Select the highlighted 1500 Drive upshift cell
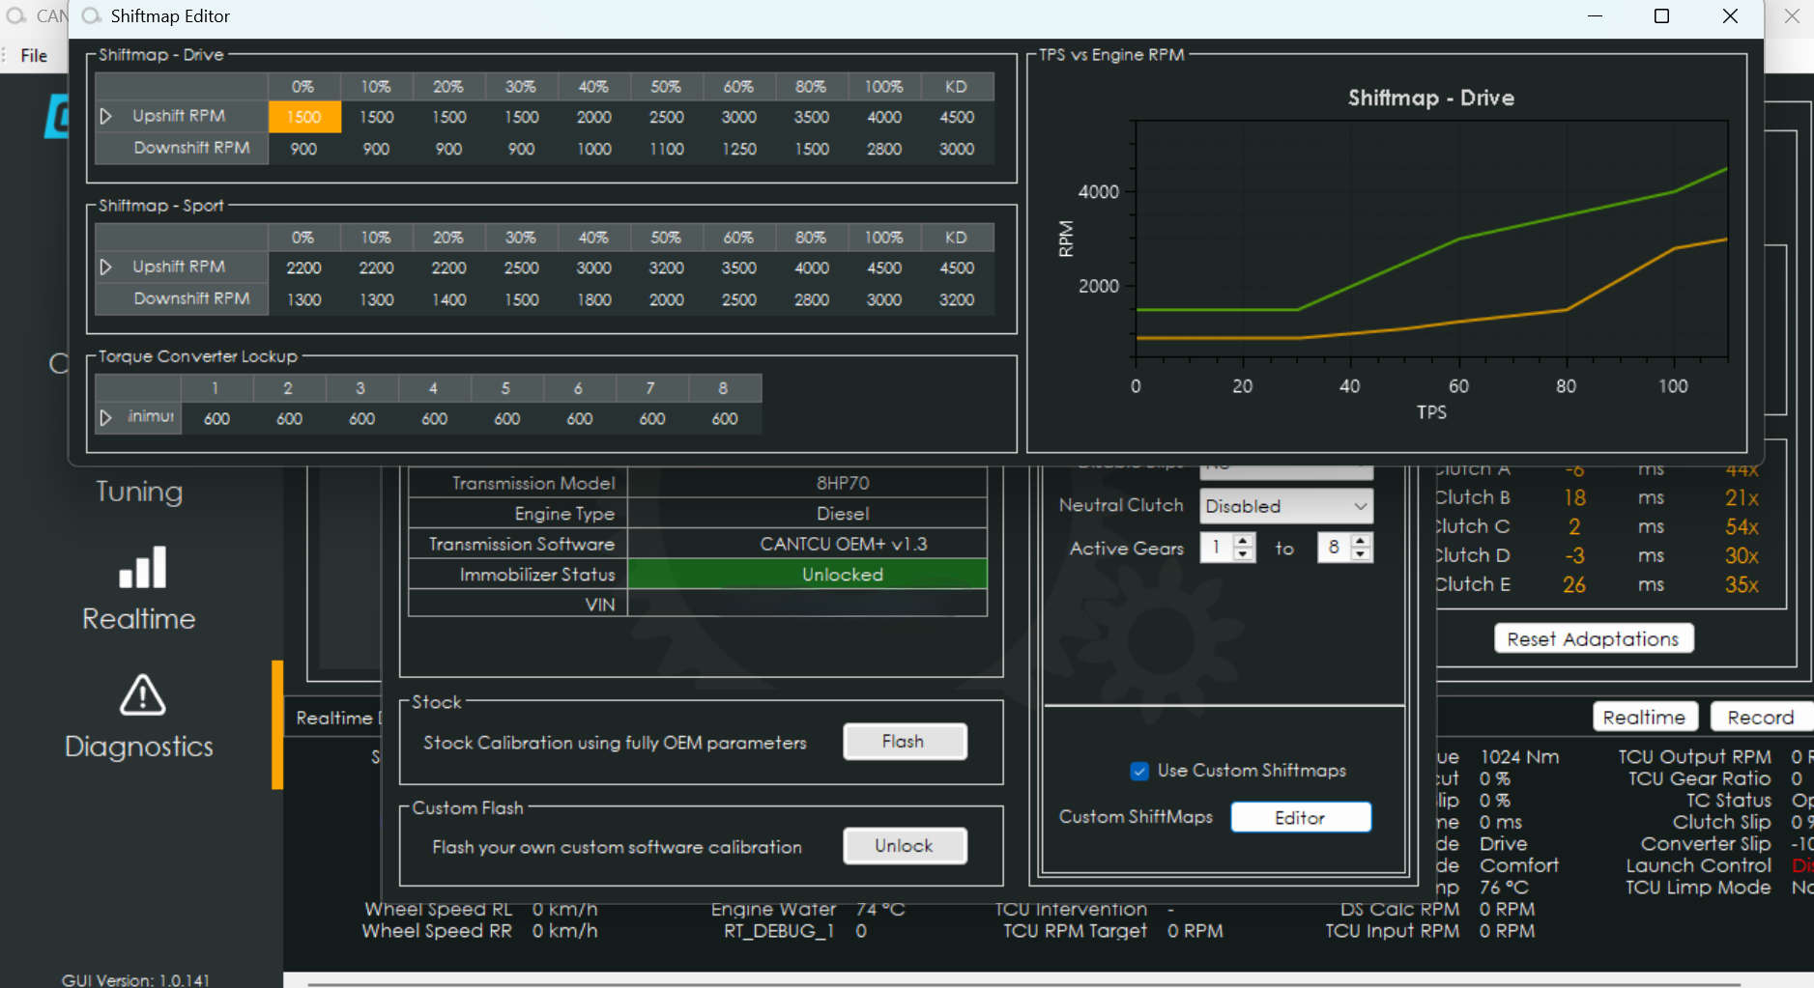Screen dimensions: 1814x988 [303, 117]
